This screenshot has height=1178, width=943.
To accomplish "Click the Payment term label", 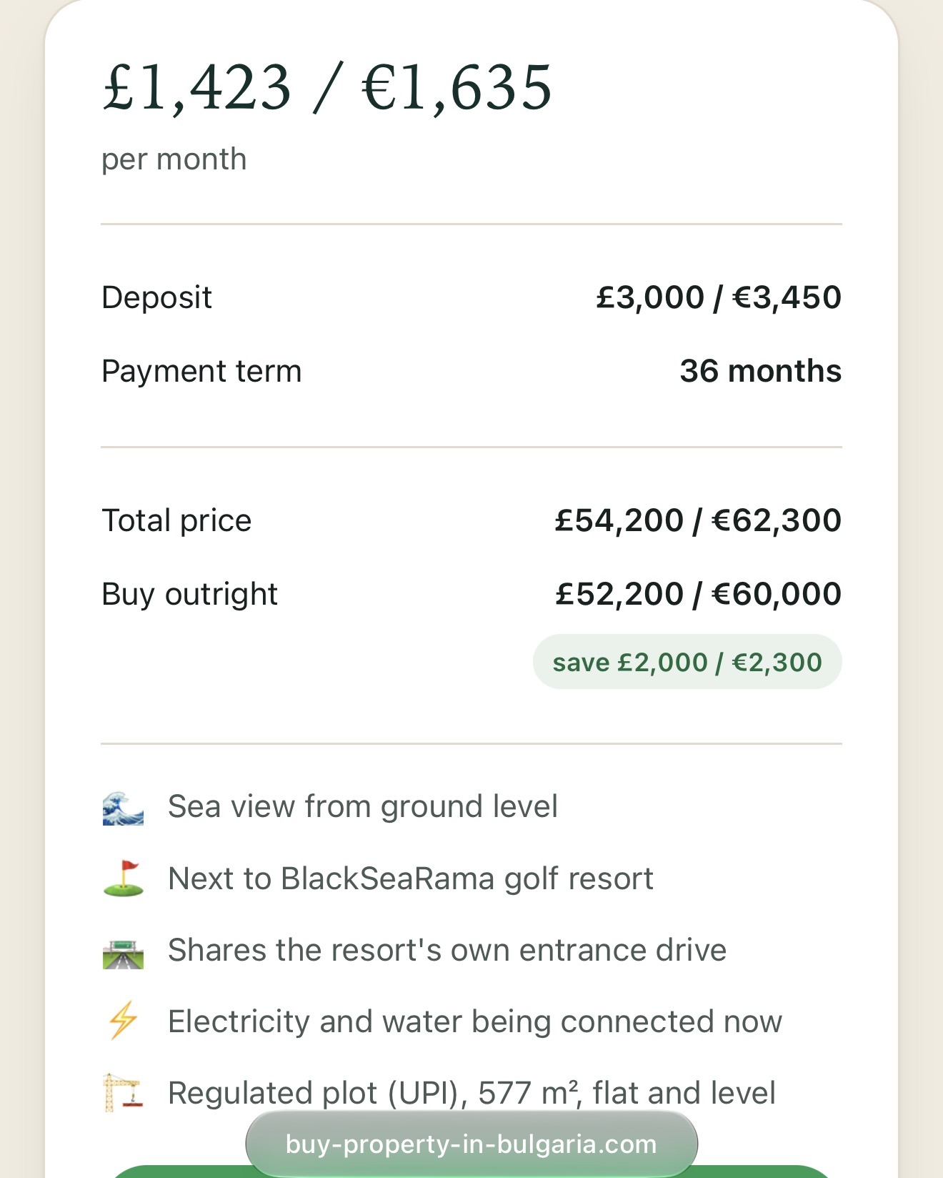I will tap(201, 371).
